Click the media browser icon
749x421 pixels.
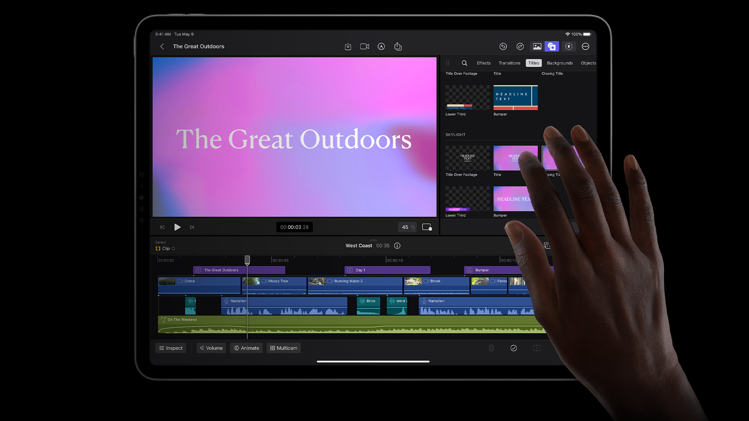click(536, 46)
